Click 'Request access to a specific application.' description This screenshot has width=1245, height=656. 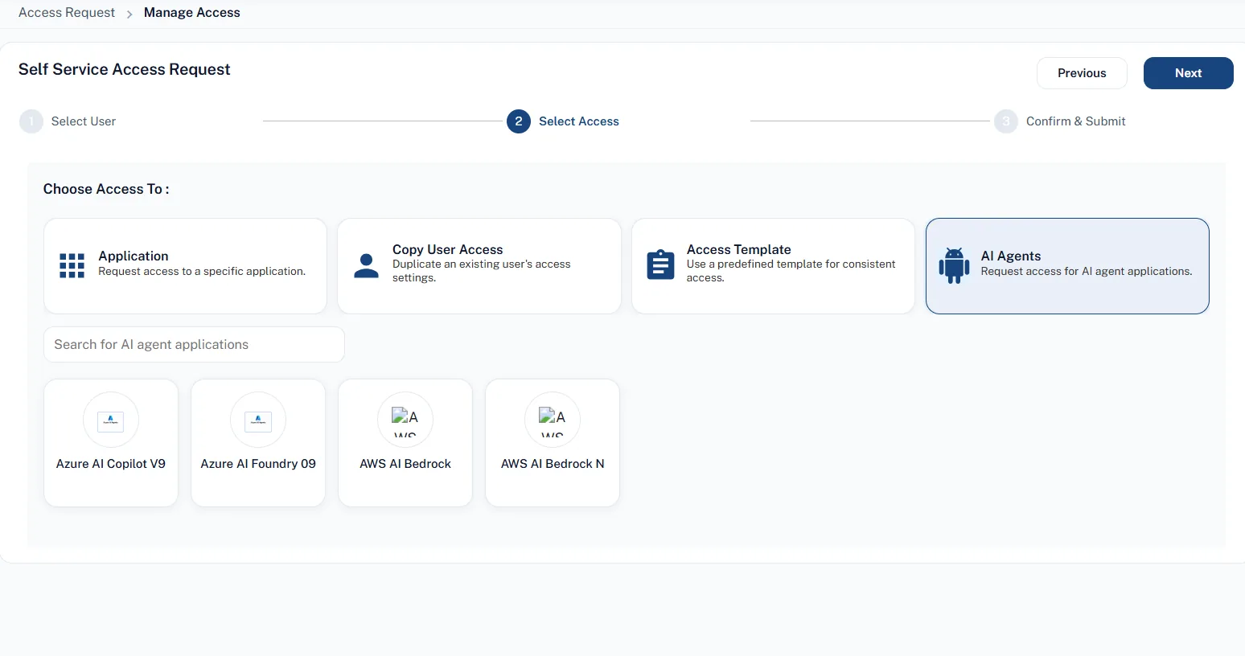click(202, 272)
